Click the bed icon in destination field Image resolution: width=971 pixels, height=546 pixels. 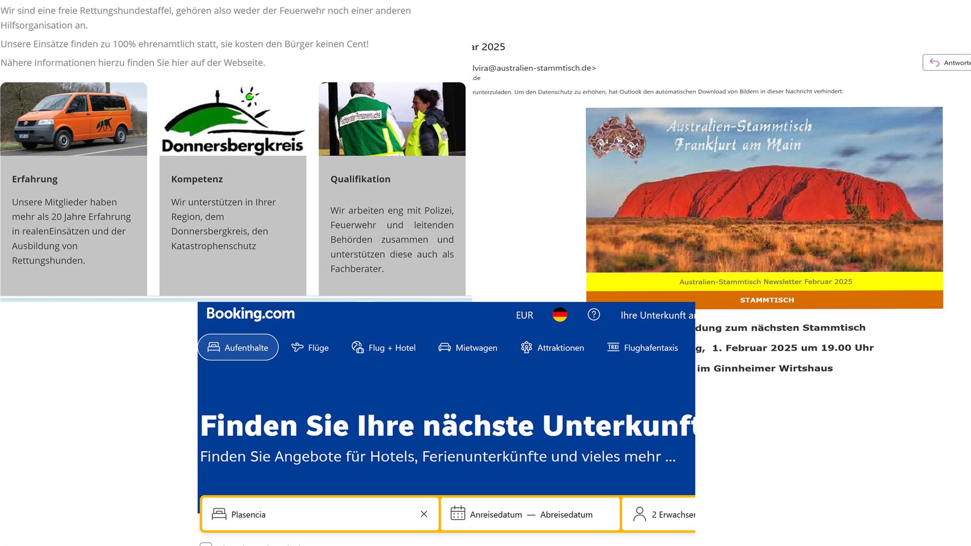pyautogui.click(x=219, y=514)
